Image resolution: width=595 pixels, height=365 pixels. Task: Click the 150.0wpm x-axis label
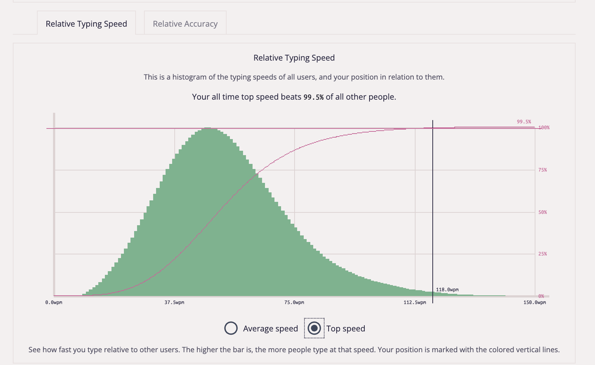(534, 303)
